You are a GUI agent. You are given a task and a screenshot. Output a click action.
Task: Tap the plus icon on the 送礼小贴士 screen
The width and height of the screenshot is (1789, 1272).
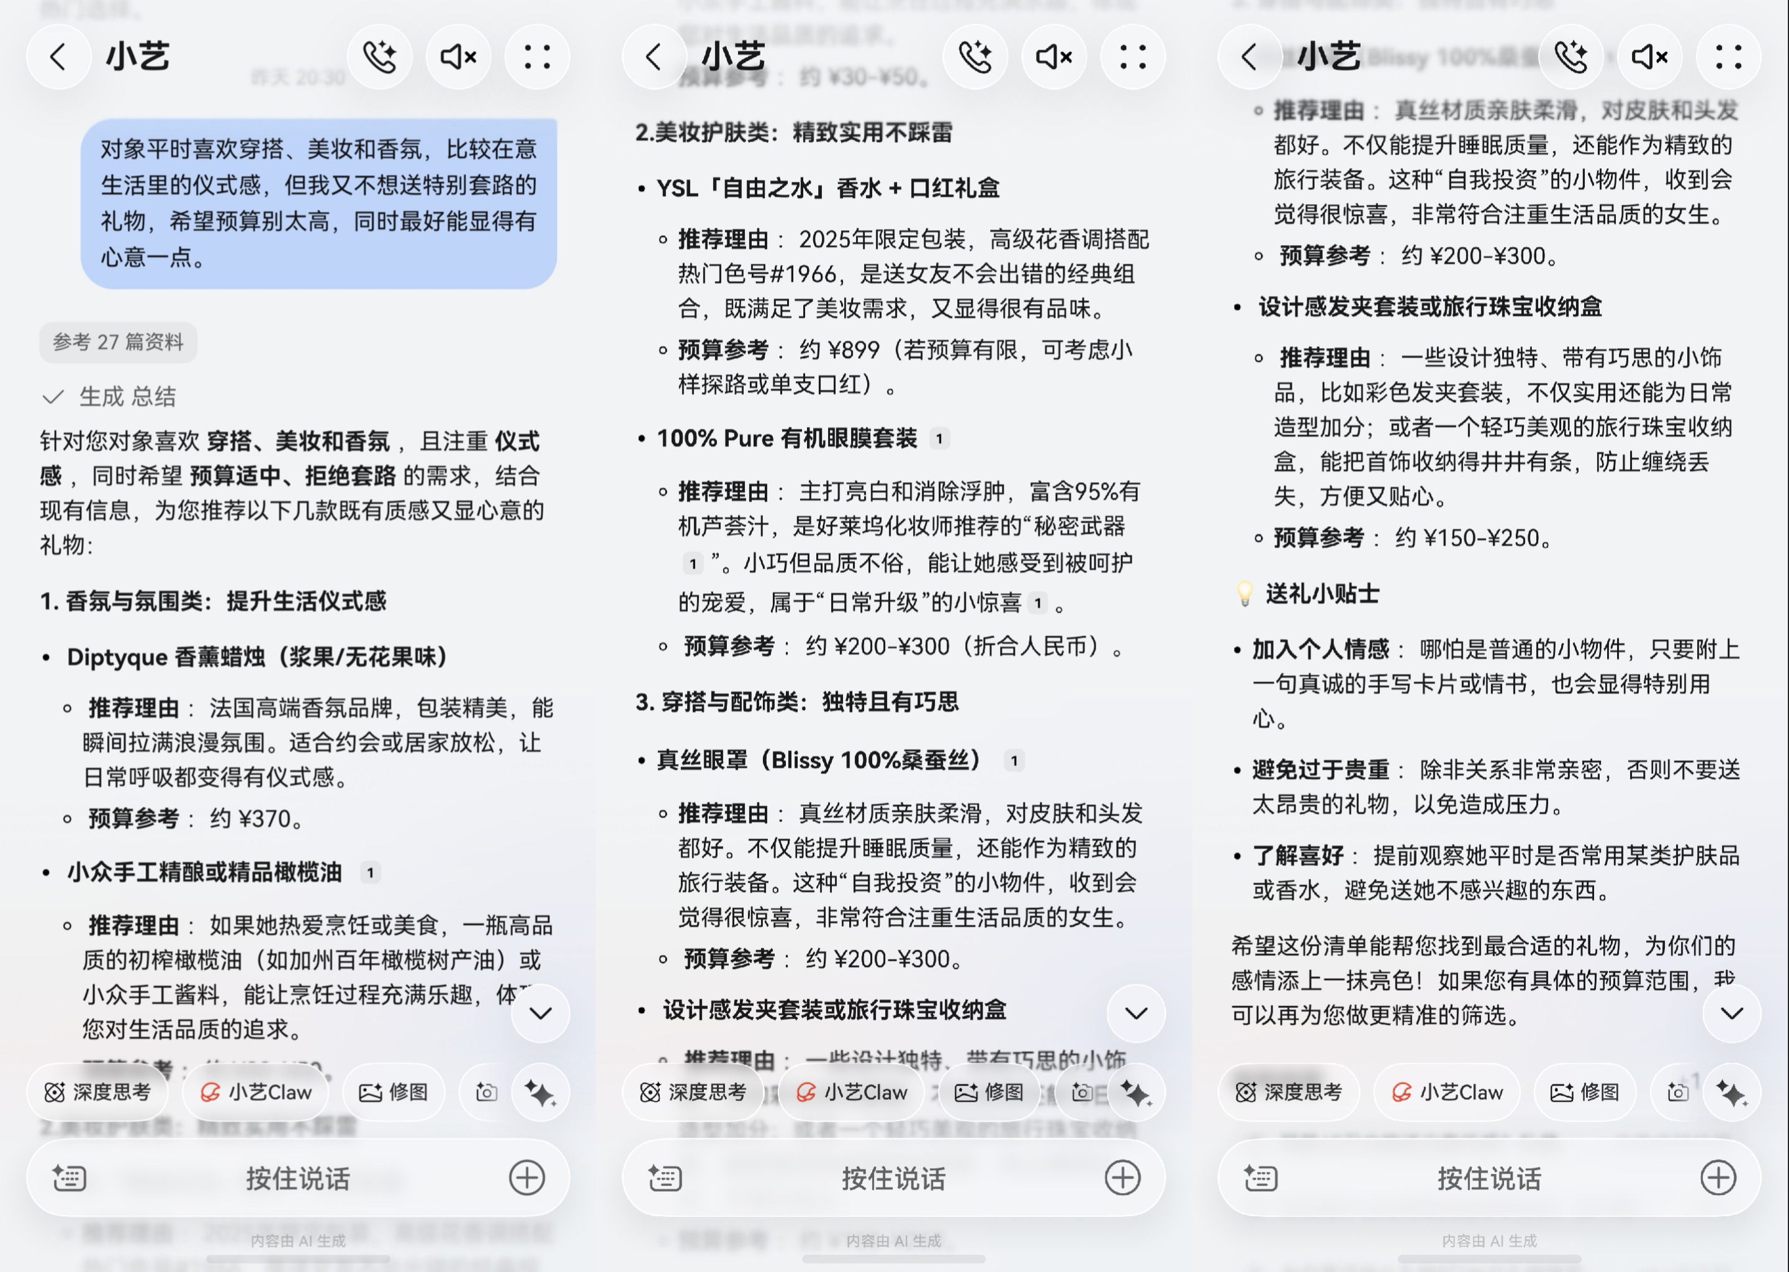click(x=1718, y=1178)
